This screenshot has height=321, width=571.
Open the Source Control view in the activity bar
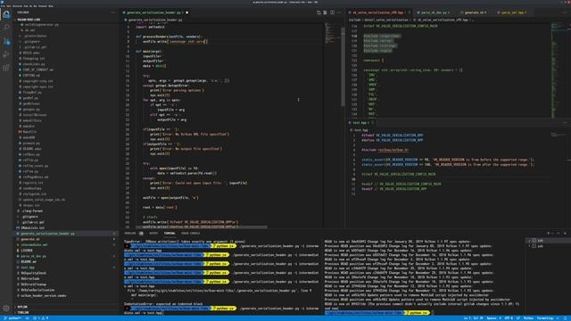pos(6,41)
